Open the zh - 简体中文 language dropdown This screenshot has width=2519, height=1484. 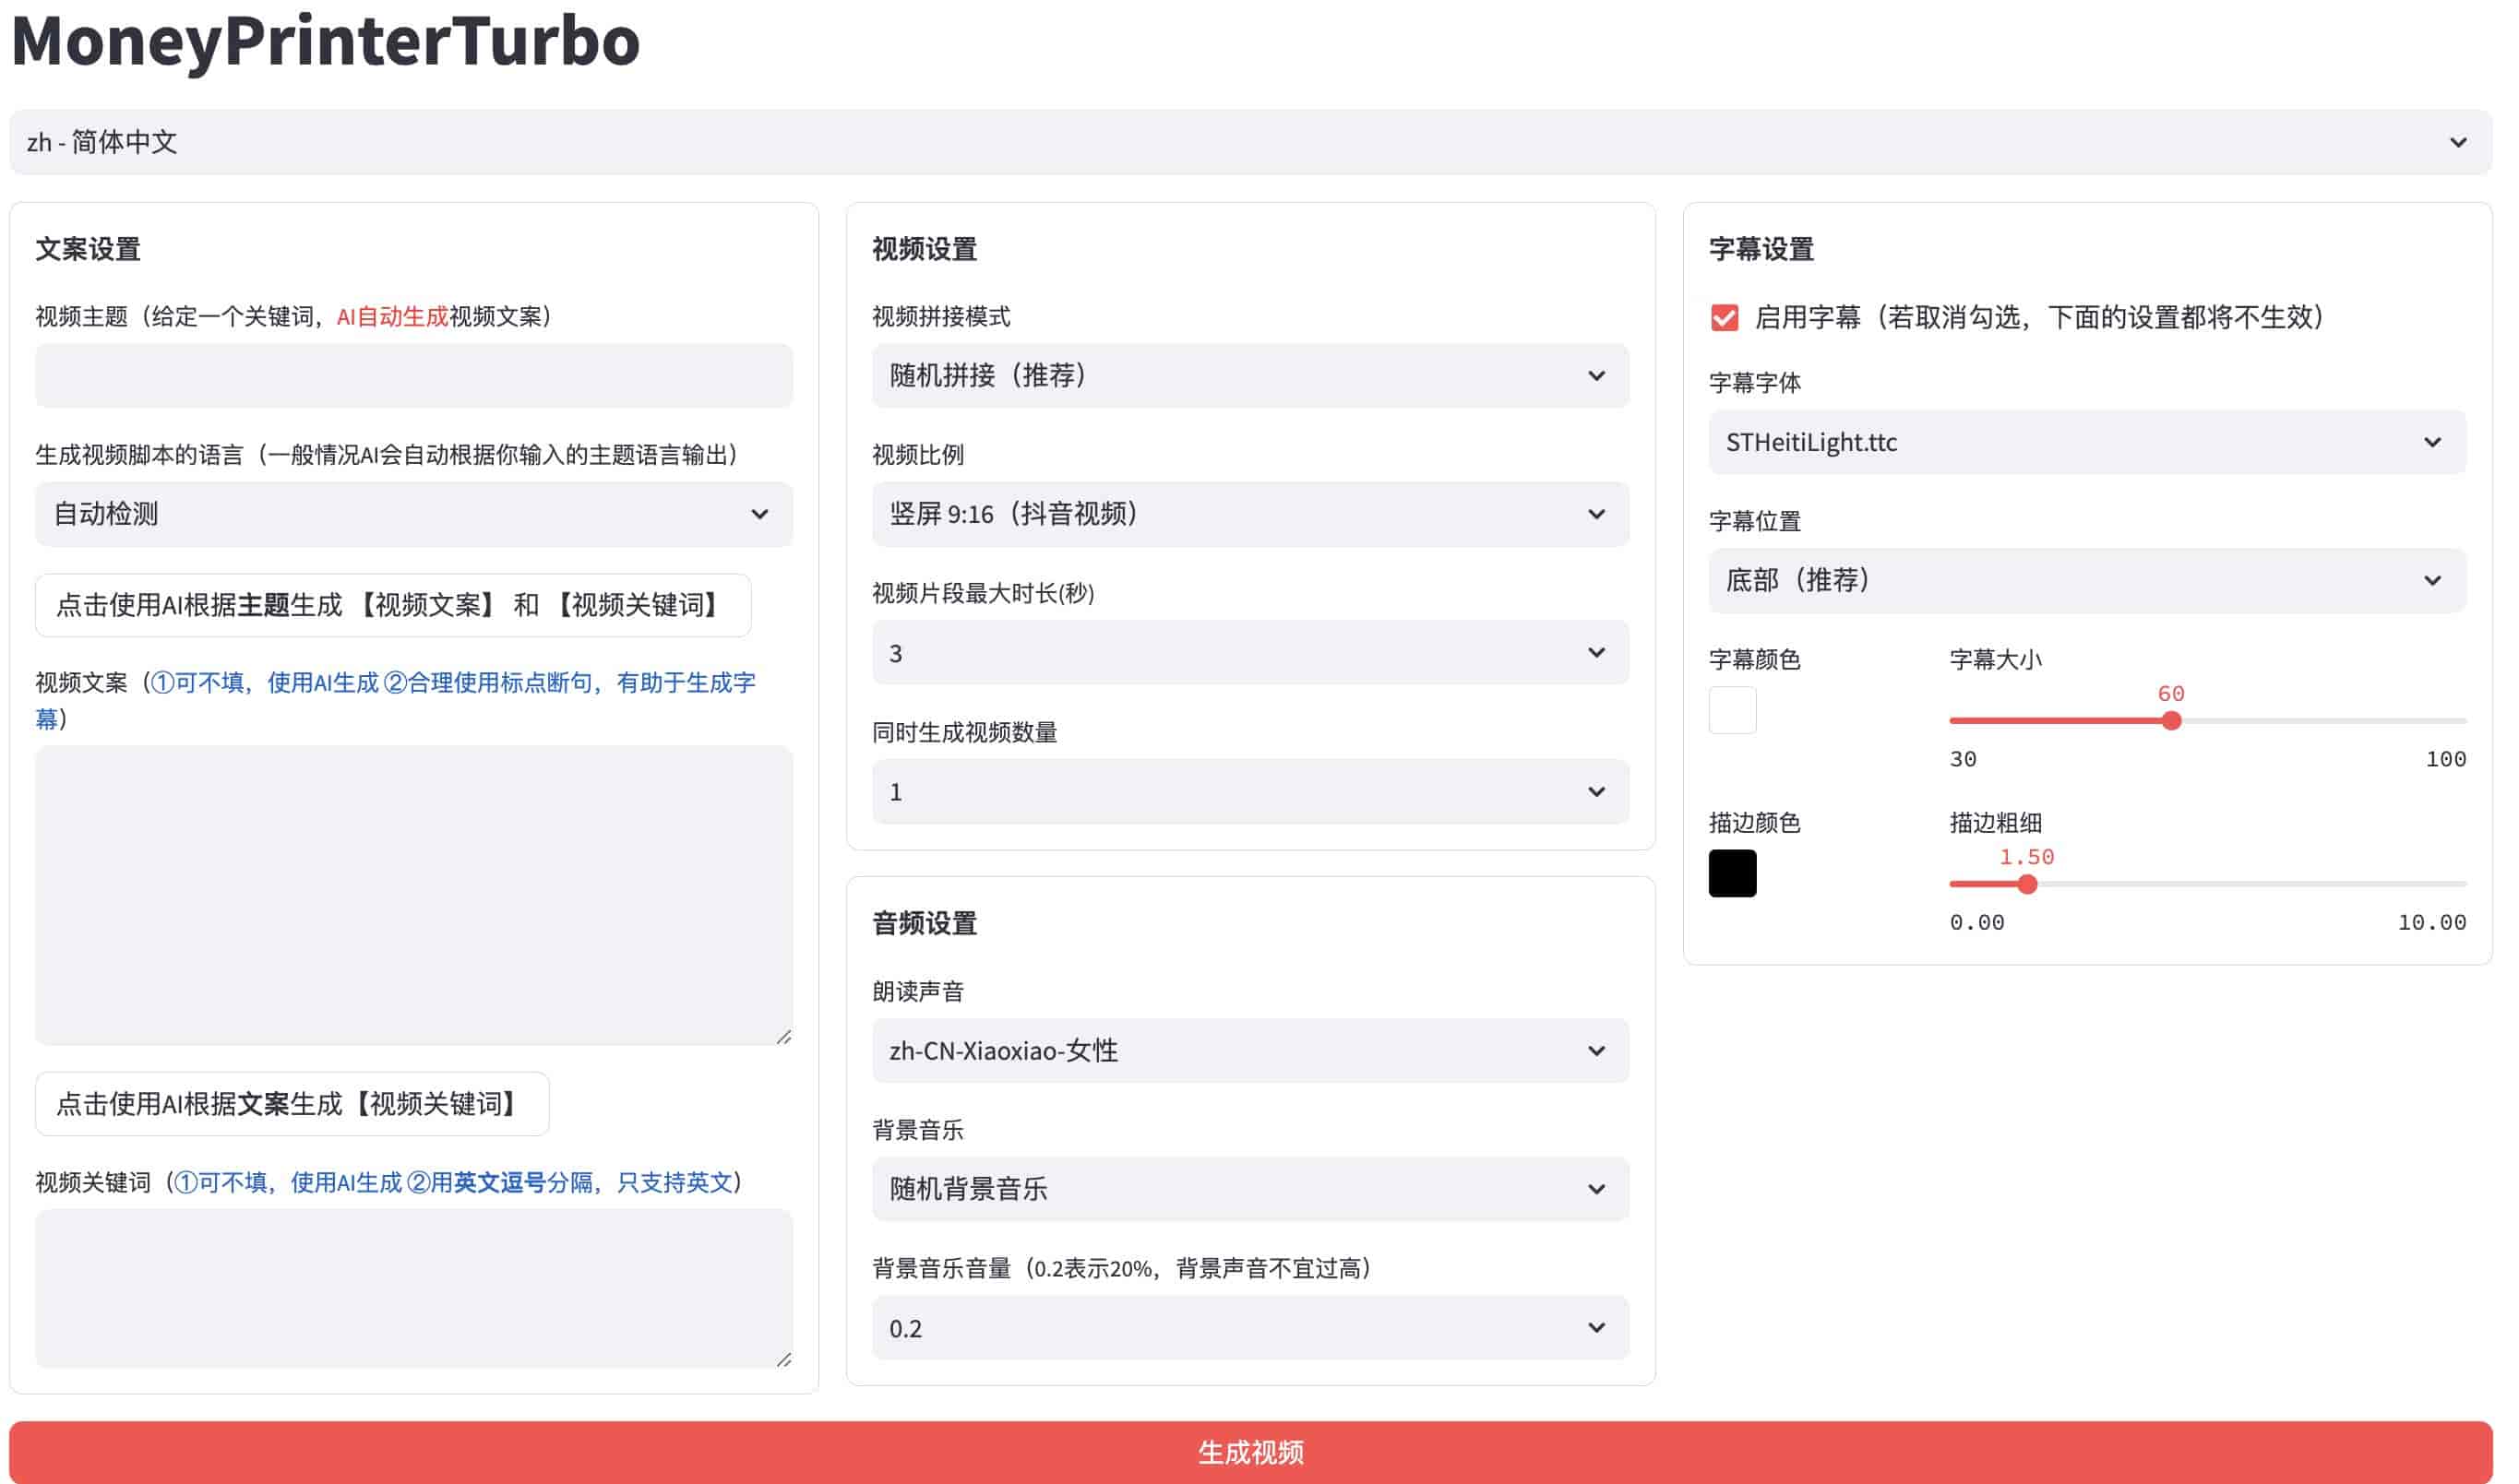1250,142
